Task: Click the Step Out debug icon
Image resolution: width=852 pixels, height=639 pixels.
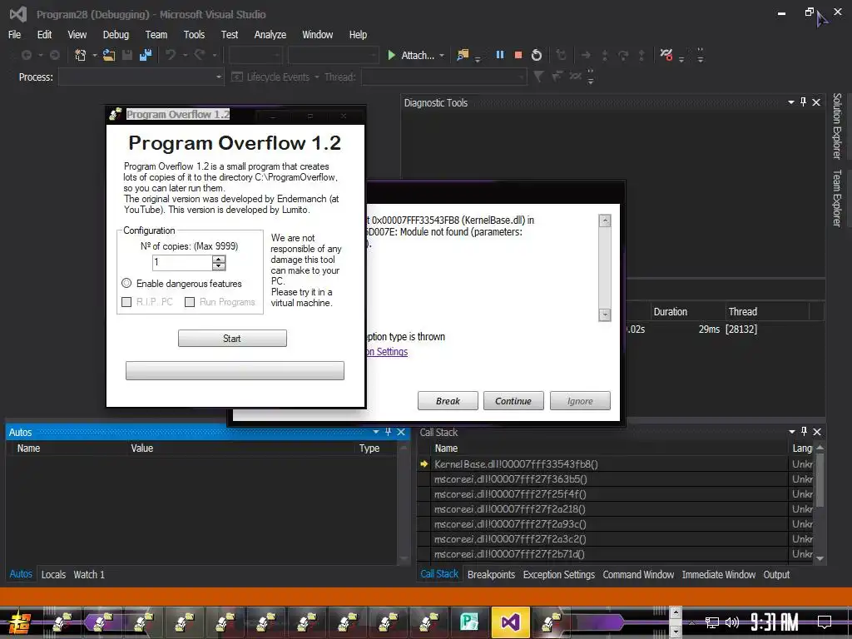Action: 641,55
